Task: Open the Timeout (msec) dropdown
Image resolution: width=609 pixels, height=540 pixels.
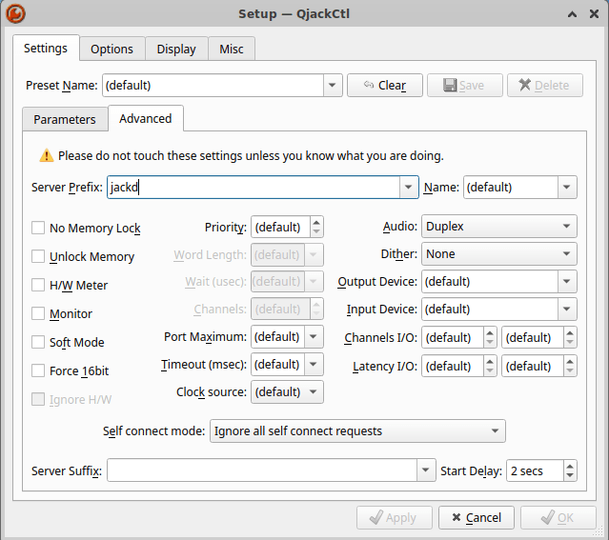Action: point(314,364)
